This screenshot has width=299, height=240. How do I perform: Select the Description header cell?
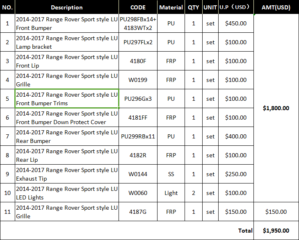[x=67, y=7]
